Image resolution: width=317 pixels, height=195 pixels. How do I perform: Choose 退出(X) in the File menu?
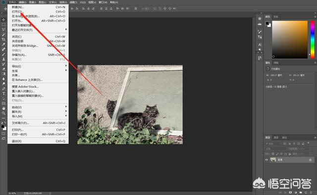pyautogui.click(x=38, y=141)
